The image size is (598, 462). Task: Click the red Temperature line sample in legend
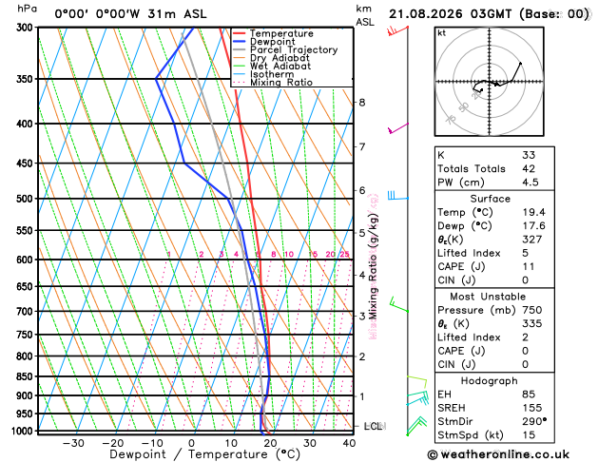click(x=239, y=33)
